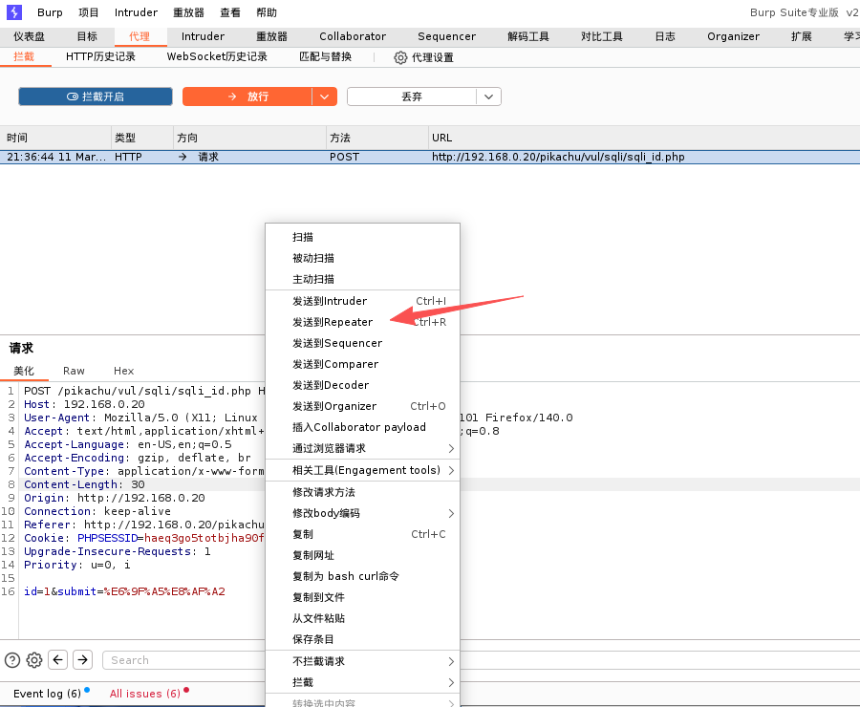
Task: Go to previous search match arrow
Action: (57, 660)
